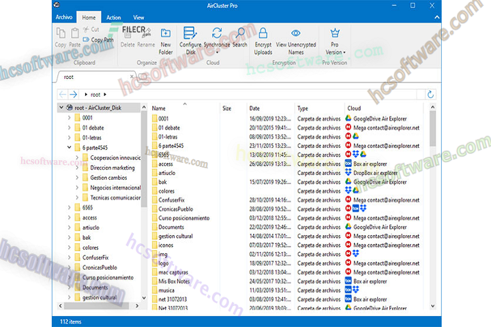The width and height of the screenshot is (491, 327).
Task: Click the Synchronize icon
Action: (217, 33)
